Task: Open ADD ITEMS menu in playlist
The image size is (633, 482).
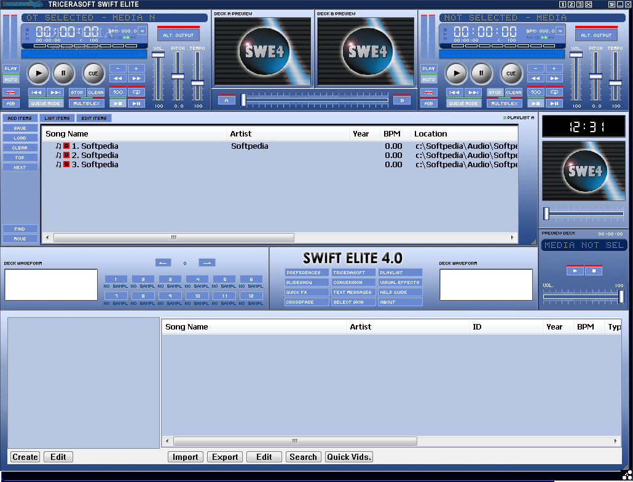Action: (x=20, y=118)
